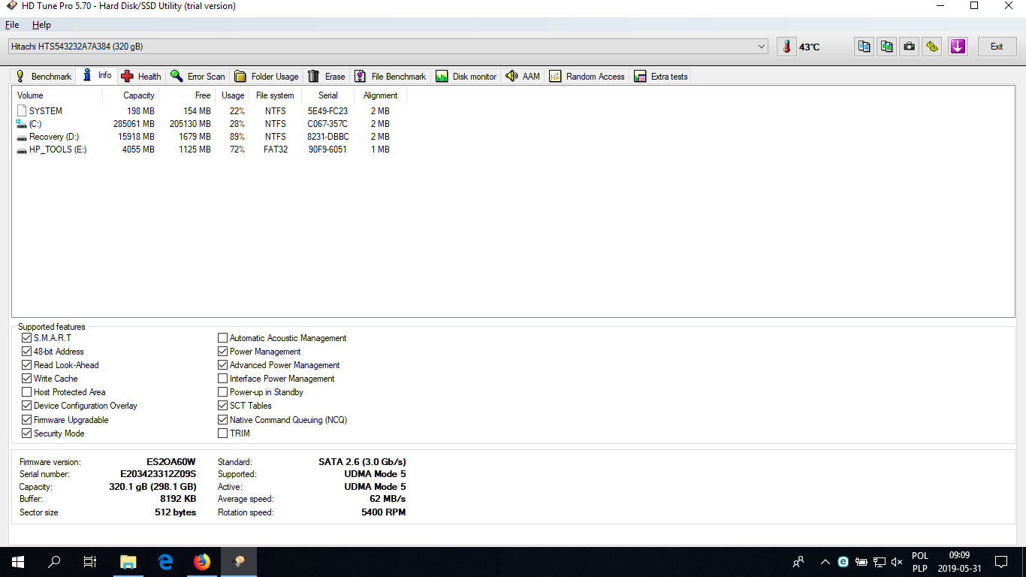Open the Health tab
This screenshot has height=577, width=1026.
141,76
